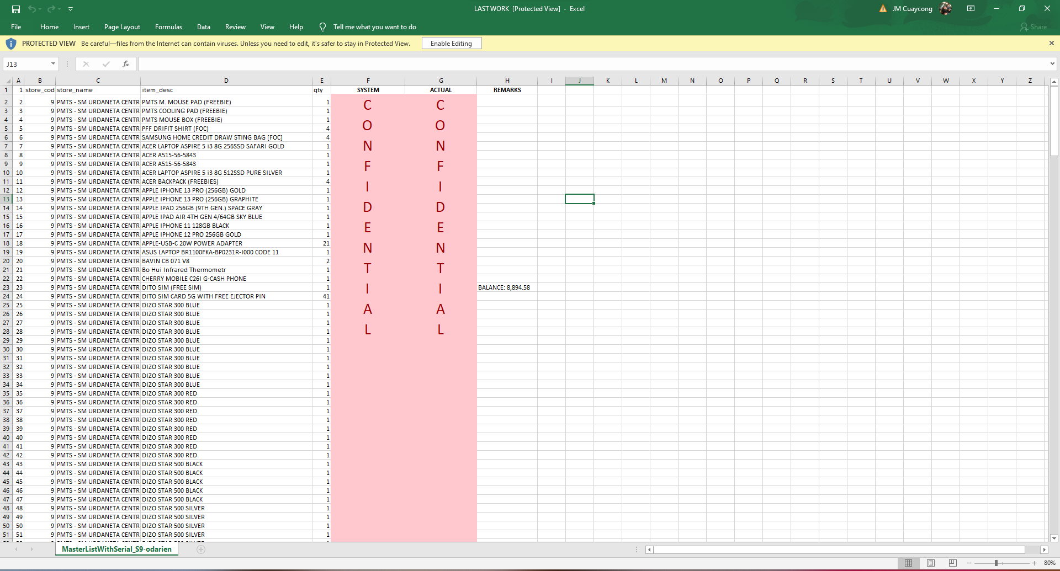Viewport: 1060px width, 571px height.
Task: Select column D header
Action: point(226,81)
